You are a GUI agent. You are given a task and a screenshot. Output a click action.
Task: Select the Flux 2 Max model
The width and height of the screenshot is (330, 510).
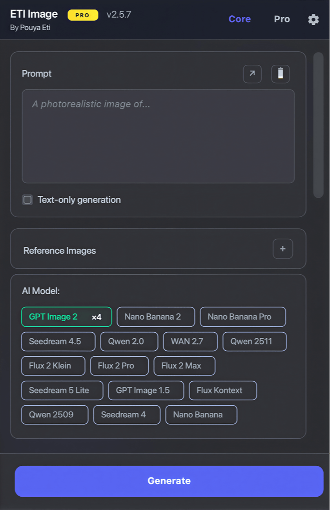point(184,366)
